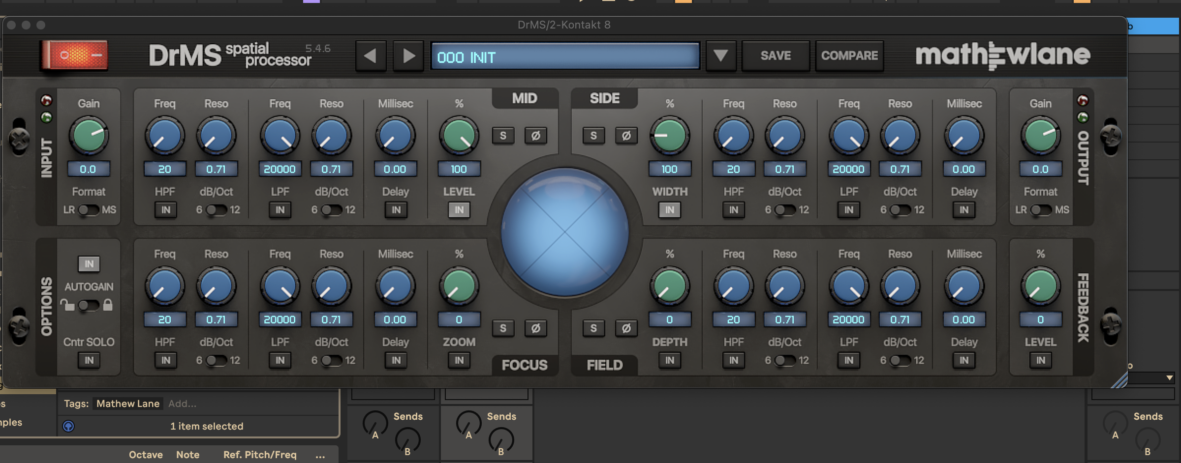This screenshot has height=463, width=1181.
Task: Toggle the red DrMS power switch
Action: point(75,55)
